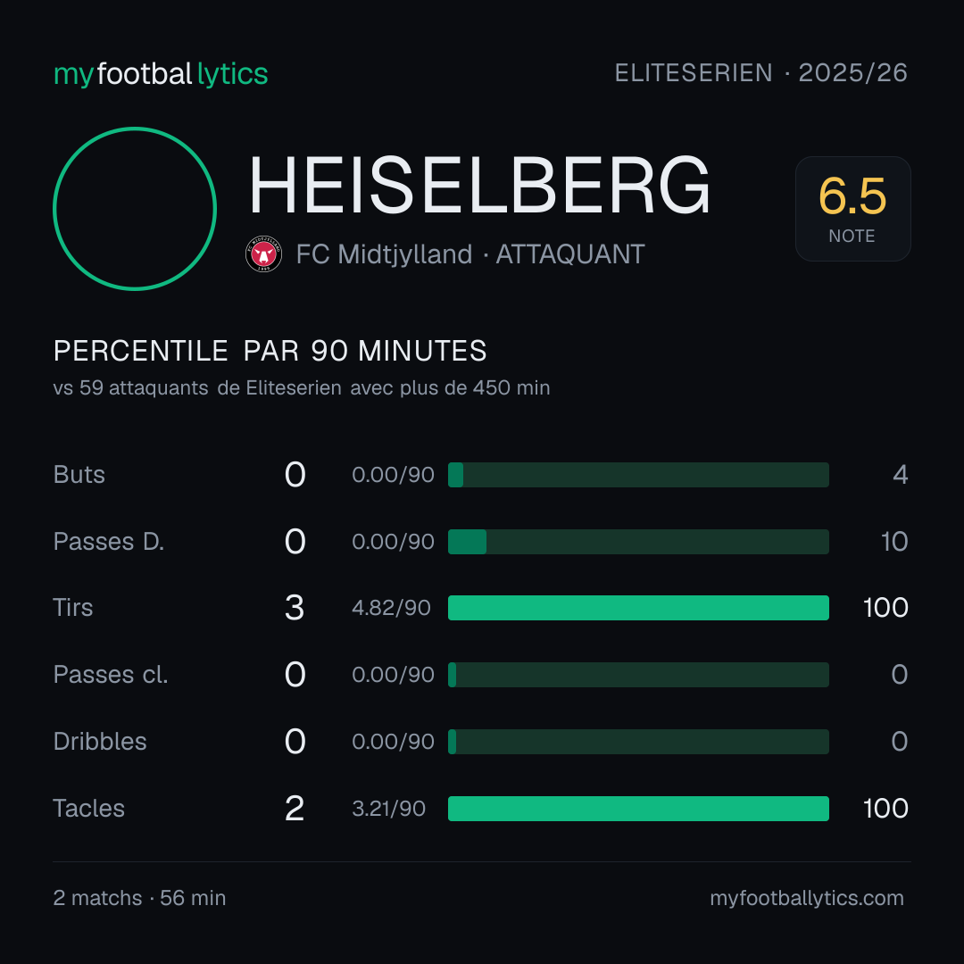Click the Passes D. percentile bar

click(x=638, y=542)
